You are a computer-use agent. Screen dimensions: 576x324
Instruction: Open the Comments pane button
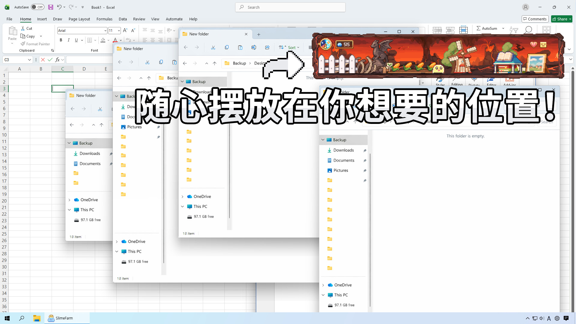tap(535, 19)
